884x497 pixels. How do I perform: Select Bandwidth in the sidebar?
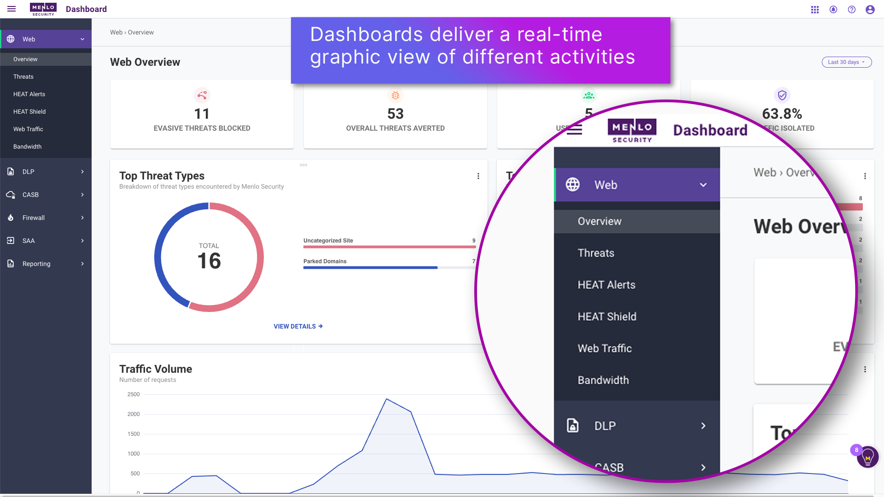click(27, 146)
